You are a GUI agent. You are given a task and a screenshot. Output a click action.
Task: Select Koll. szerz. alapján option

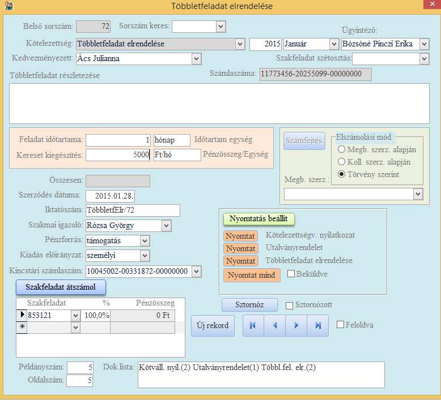click(x=341, y=162)
